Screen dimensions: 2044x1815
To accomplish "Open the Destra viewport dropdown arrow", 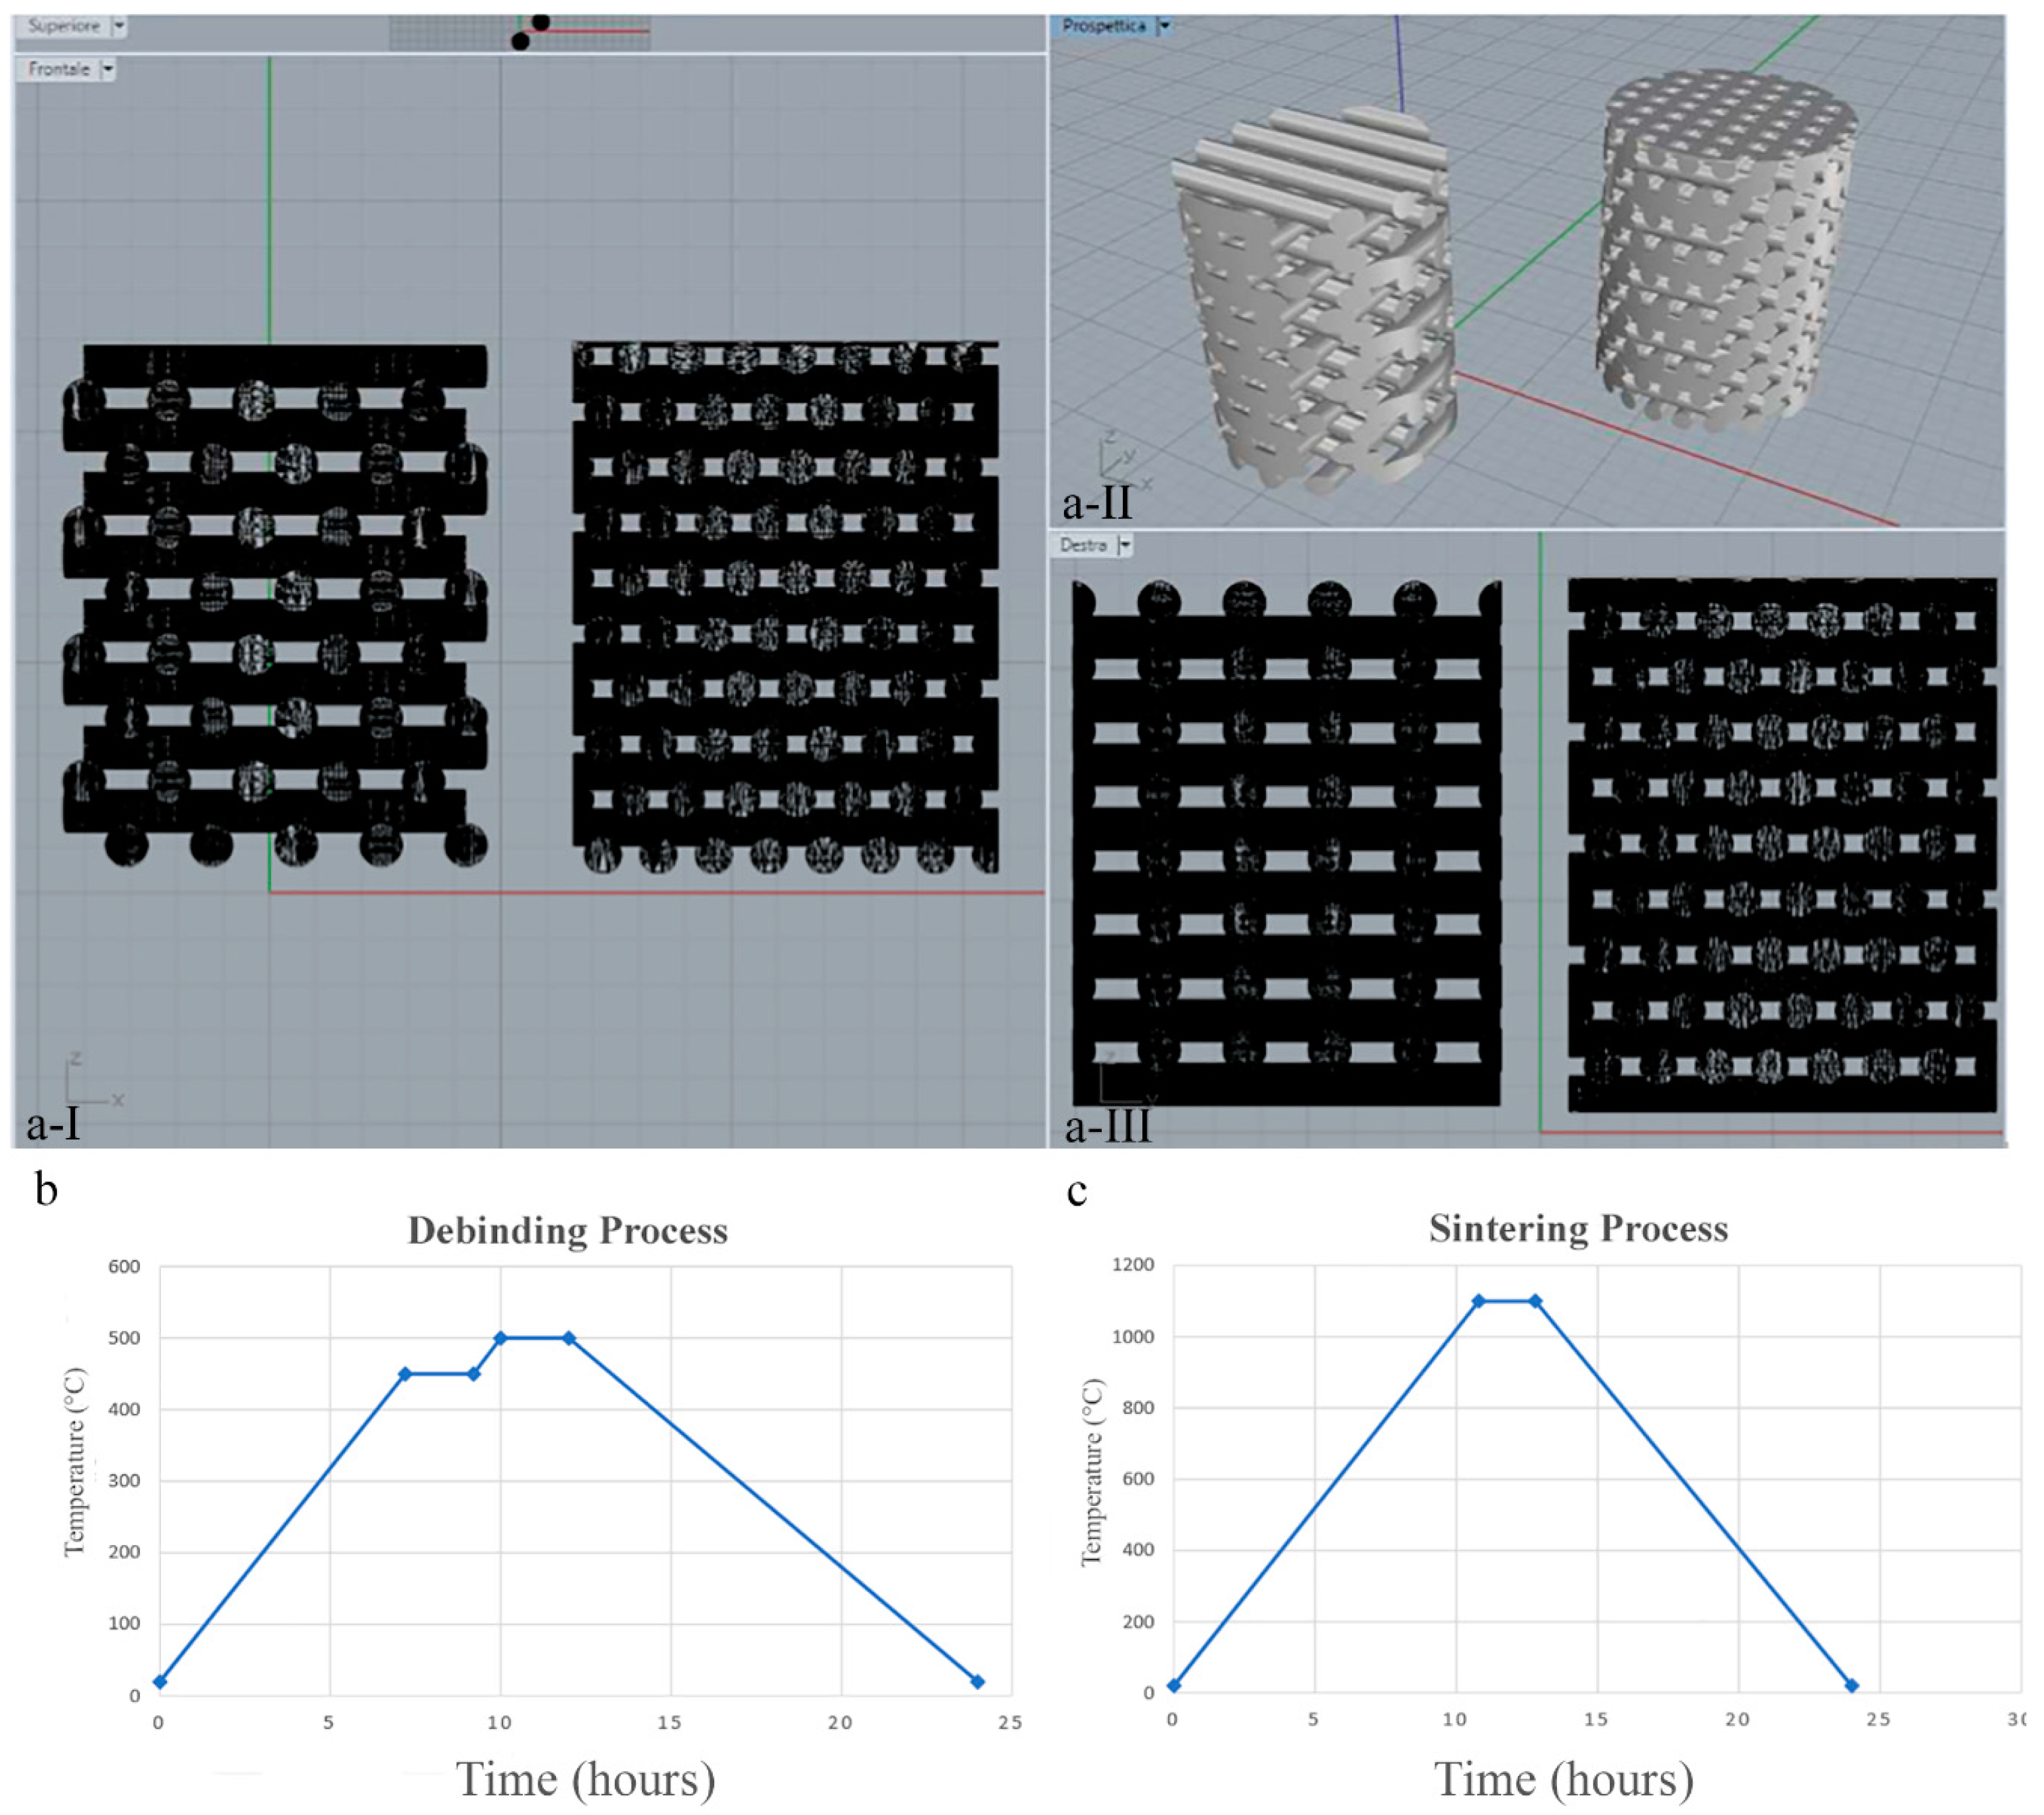I will (x=1125, y=545).
